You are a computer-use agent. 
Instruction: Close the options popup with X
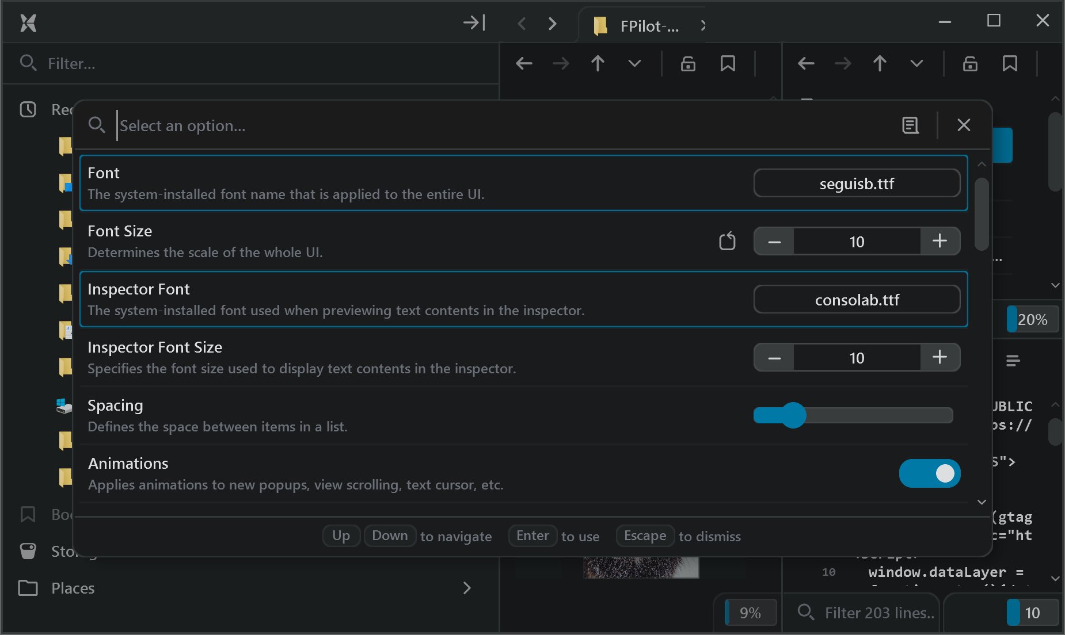[964, 125]
